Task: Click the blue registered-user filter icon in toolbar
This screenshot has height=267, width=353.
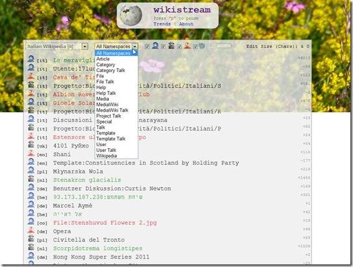Action: pyautogui.click(x=155, y=45)
